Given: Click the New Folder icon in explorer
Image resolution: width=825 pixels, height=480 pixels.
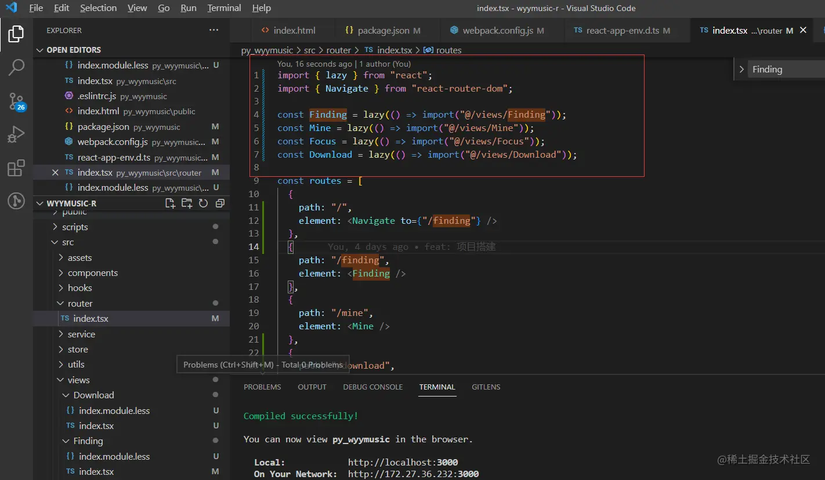Looking at the screenshot, I should pyautogui.click(x=187, y=203).
